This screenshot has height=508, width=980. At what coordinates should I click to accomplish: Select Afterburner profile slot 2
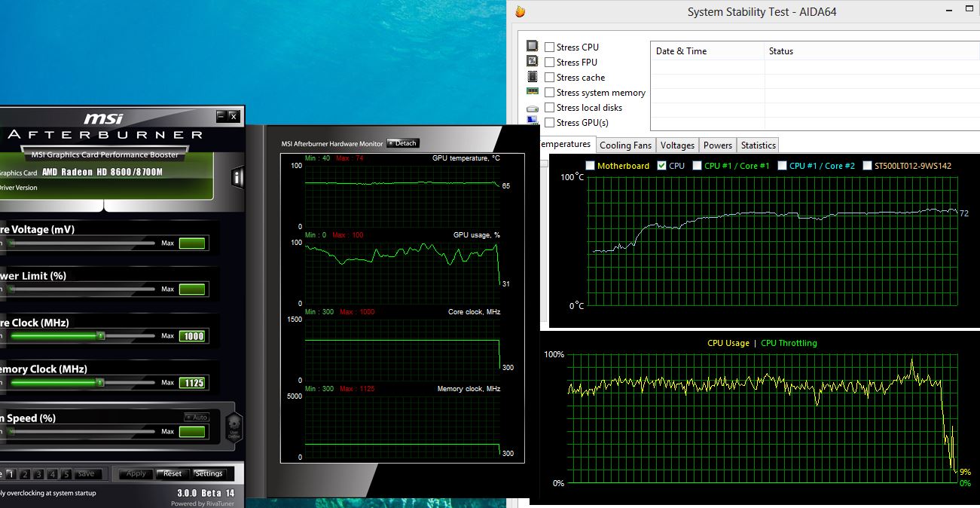(x=25, y=474)
